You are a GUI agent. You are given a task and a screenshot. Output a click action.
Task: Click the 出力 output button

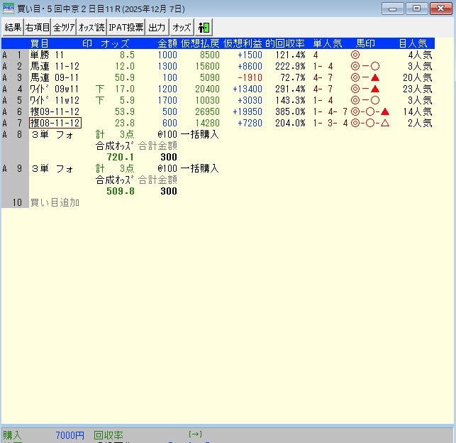157,28
